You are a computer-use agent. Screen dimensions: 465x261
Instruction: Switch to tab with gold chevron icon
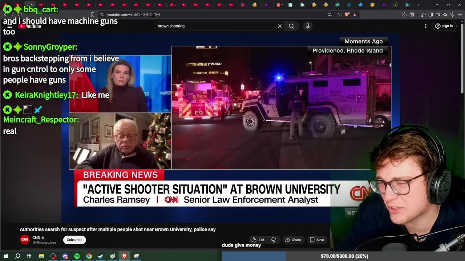coord(396,5)
